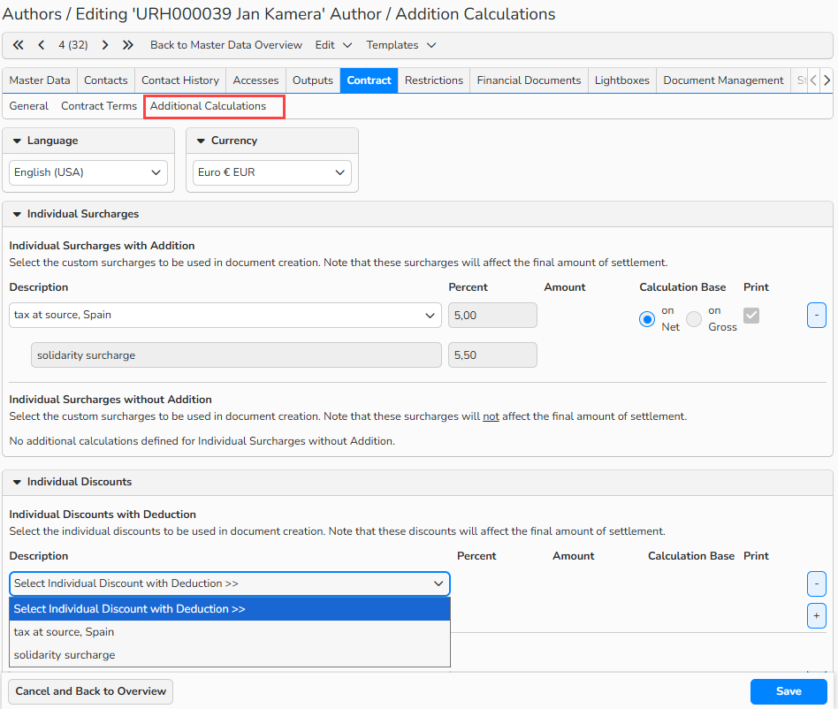Click the 'No additional calculations defined' message
Viewport: 838px width, 709px height.
[202, 441]
